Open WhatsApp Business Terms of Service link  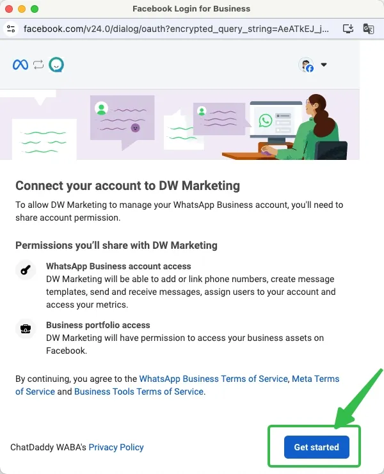point(214,379)
